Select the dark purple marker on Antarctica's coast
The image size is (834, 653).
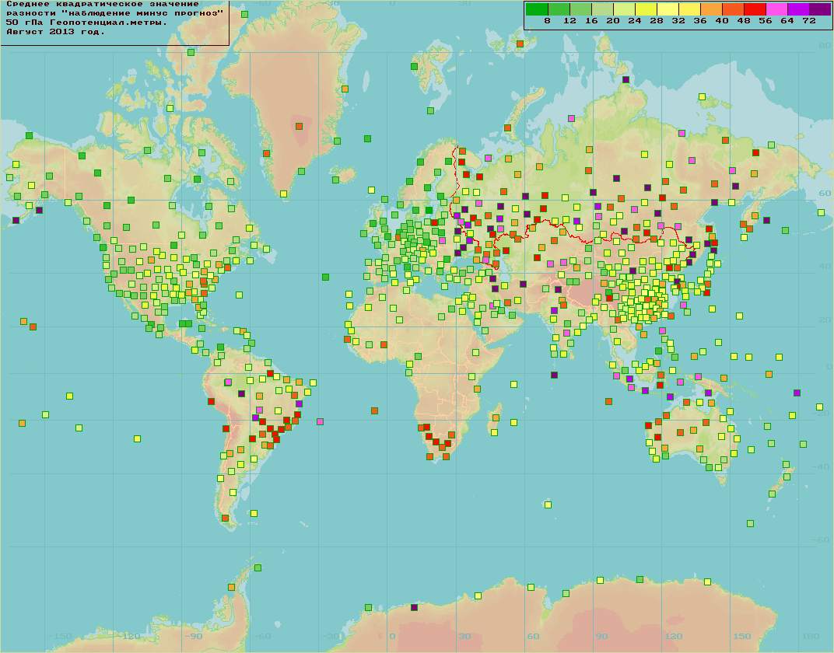pyautogui.click(x=415, y=607)
